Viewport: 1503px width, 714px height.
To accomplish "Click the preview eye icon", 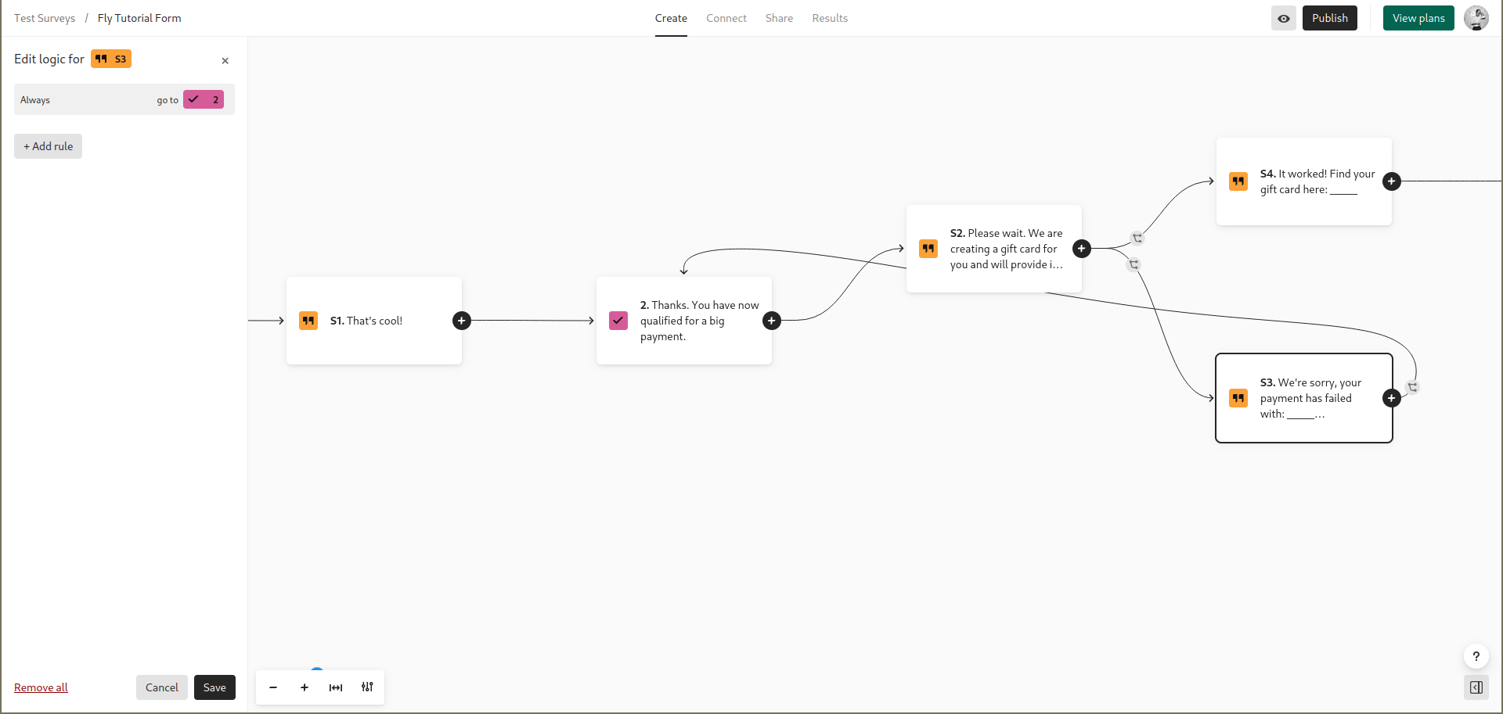I will point(1284,18).
